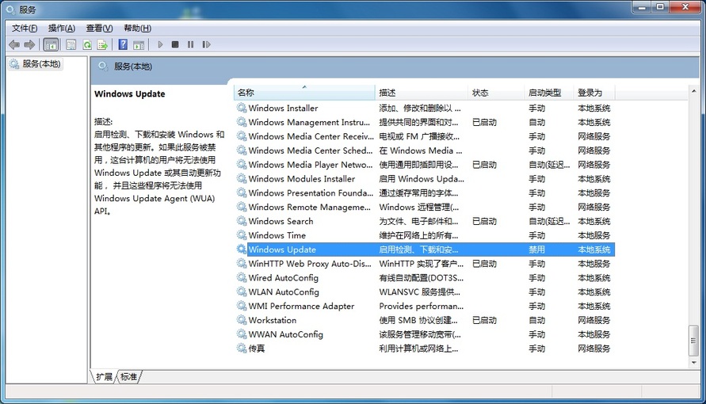Open the 操作(A) menu
The width and height of the screenshot is (706, 404).
point(62,29)
